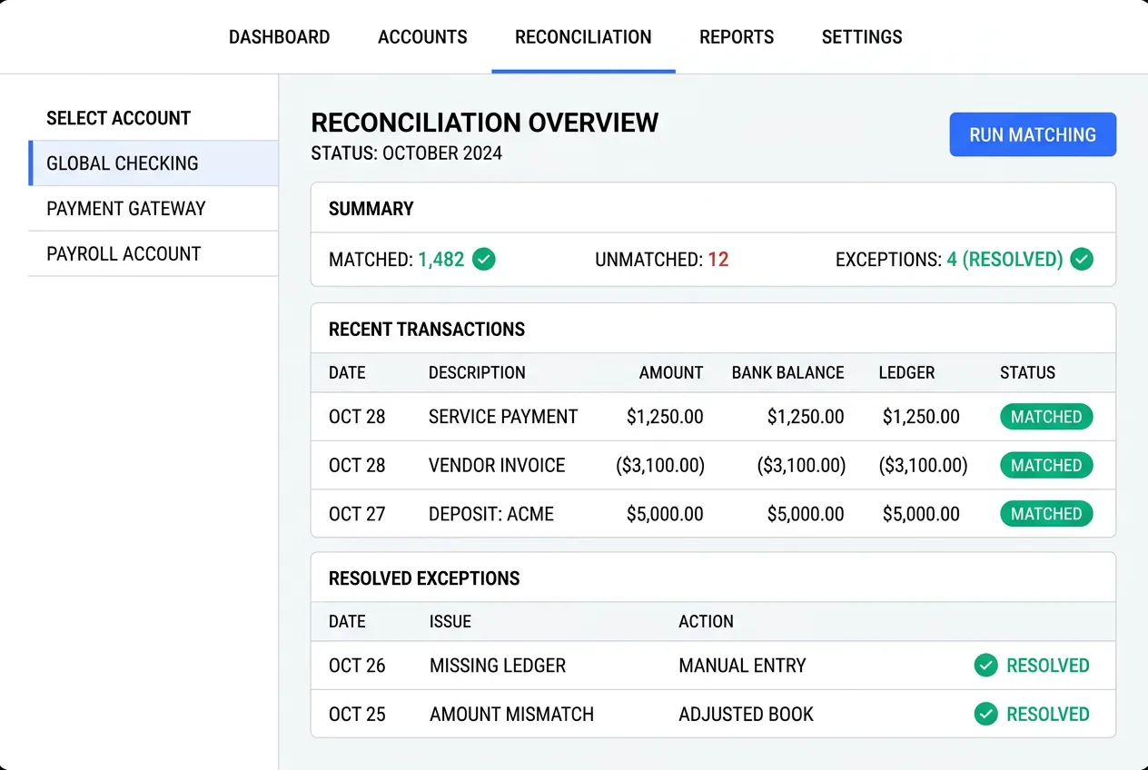Select the Global Checking account
This screenshot has height=770, width=1148.
[122, 163]
